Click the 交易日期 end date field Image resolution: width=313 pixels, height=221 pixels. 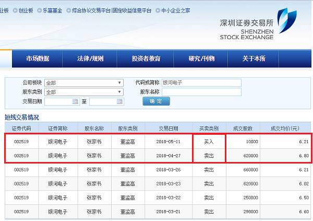point(106,101)
